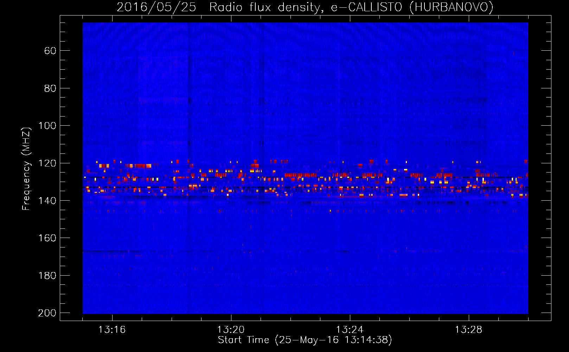Click the 120 frequency tick label
The image size is (569, 352).
(47, 163)
